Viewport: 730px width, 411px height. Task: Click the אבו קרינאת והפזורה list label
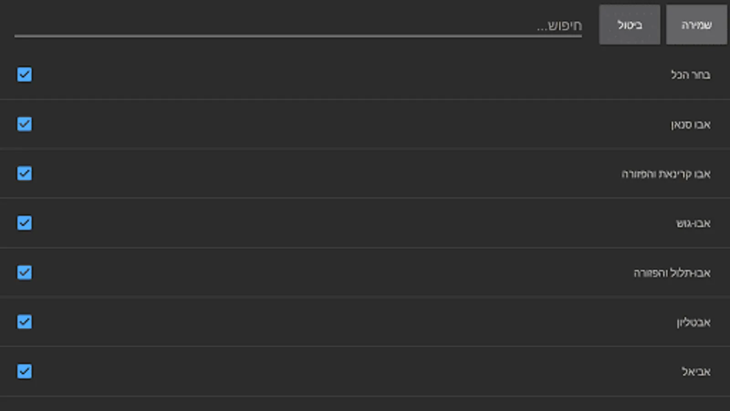click(x=666, y=174)
